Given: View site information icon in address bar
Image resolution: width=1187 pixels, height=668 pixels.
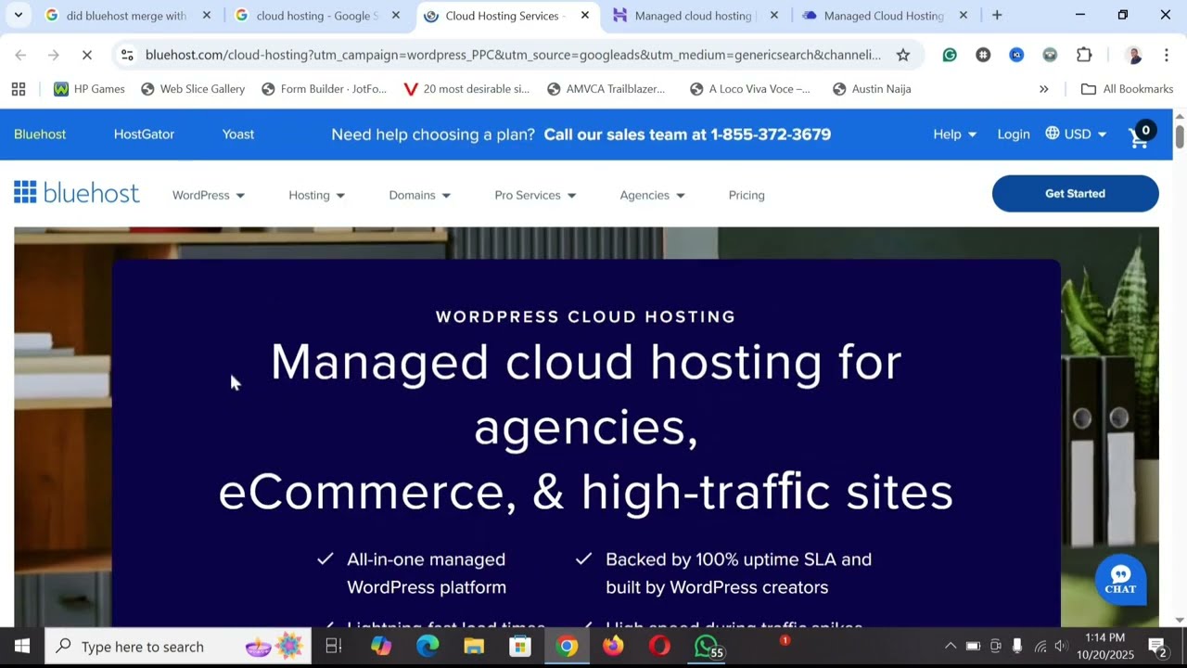Looking at the screenshot, I should (126, 55).
